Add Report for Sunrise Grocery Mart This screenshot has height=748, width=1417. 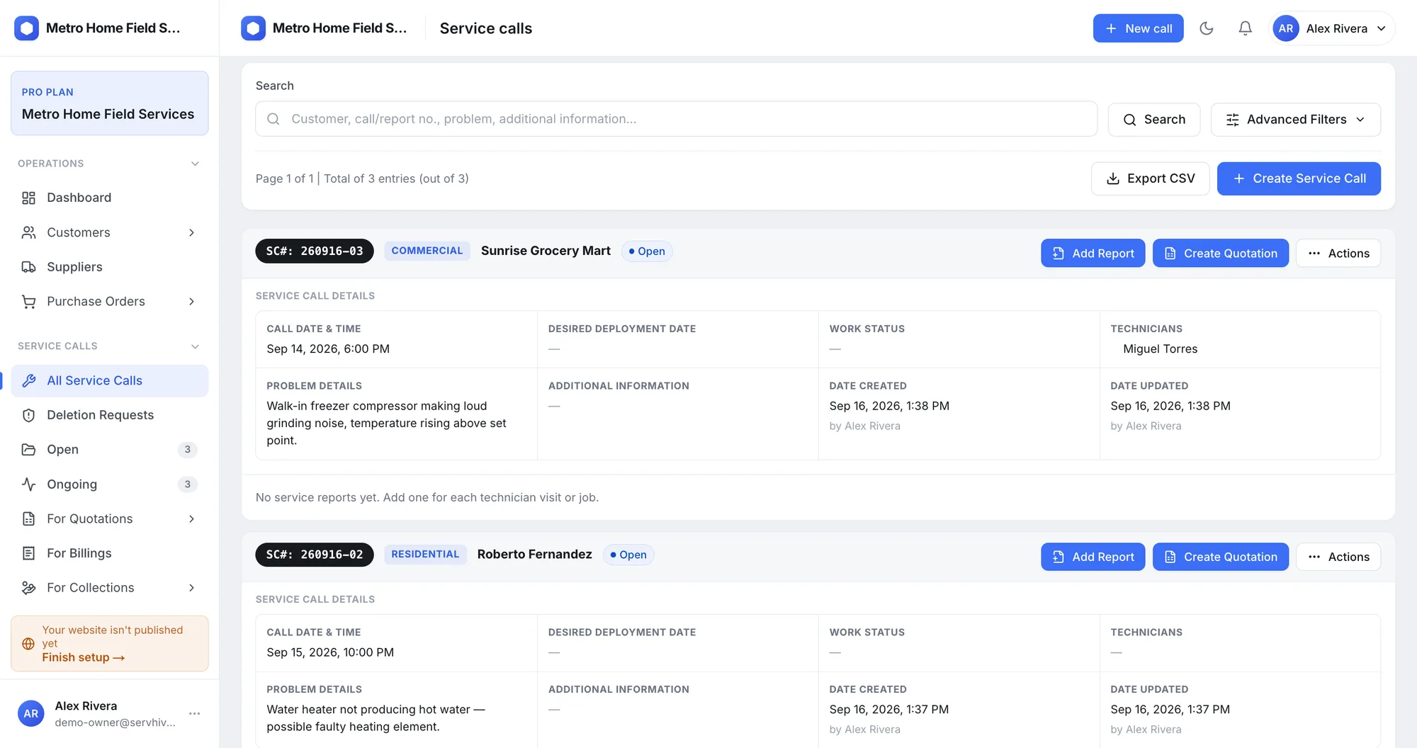pyautogui.click(x=1093, y=254)
